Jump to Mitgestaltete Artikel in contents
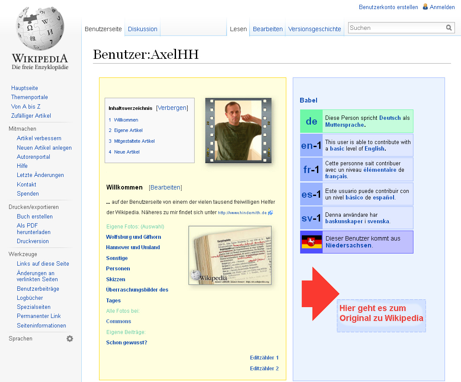 click(134, 141)
